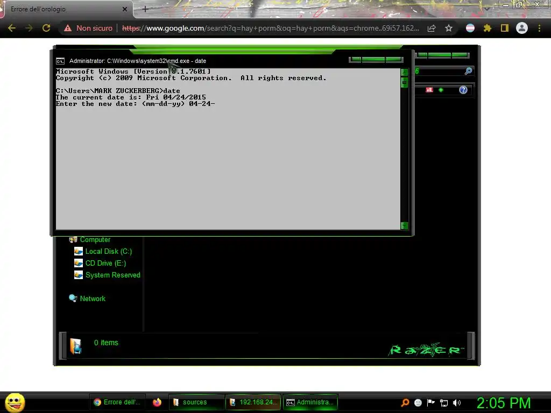
Task: Go back using the browser back arrow
Action: 12,28
